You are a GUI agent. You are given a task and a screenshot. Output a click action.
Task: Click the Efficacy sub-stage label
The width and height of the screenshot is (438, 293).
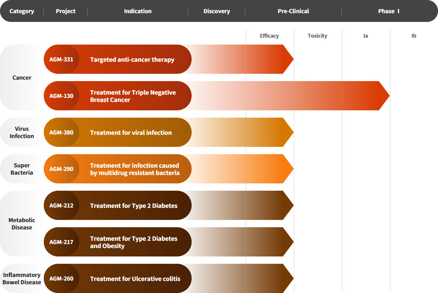(x=269, y=36)
